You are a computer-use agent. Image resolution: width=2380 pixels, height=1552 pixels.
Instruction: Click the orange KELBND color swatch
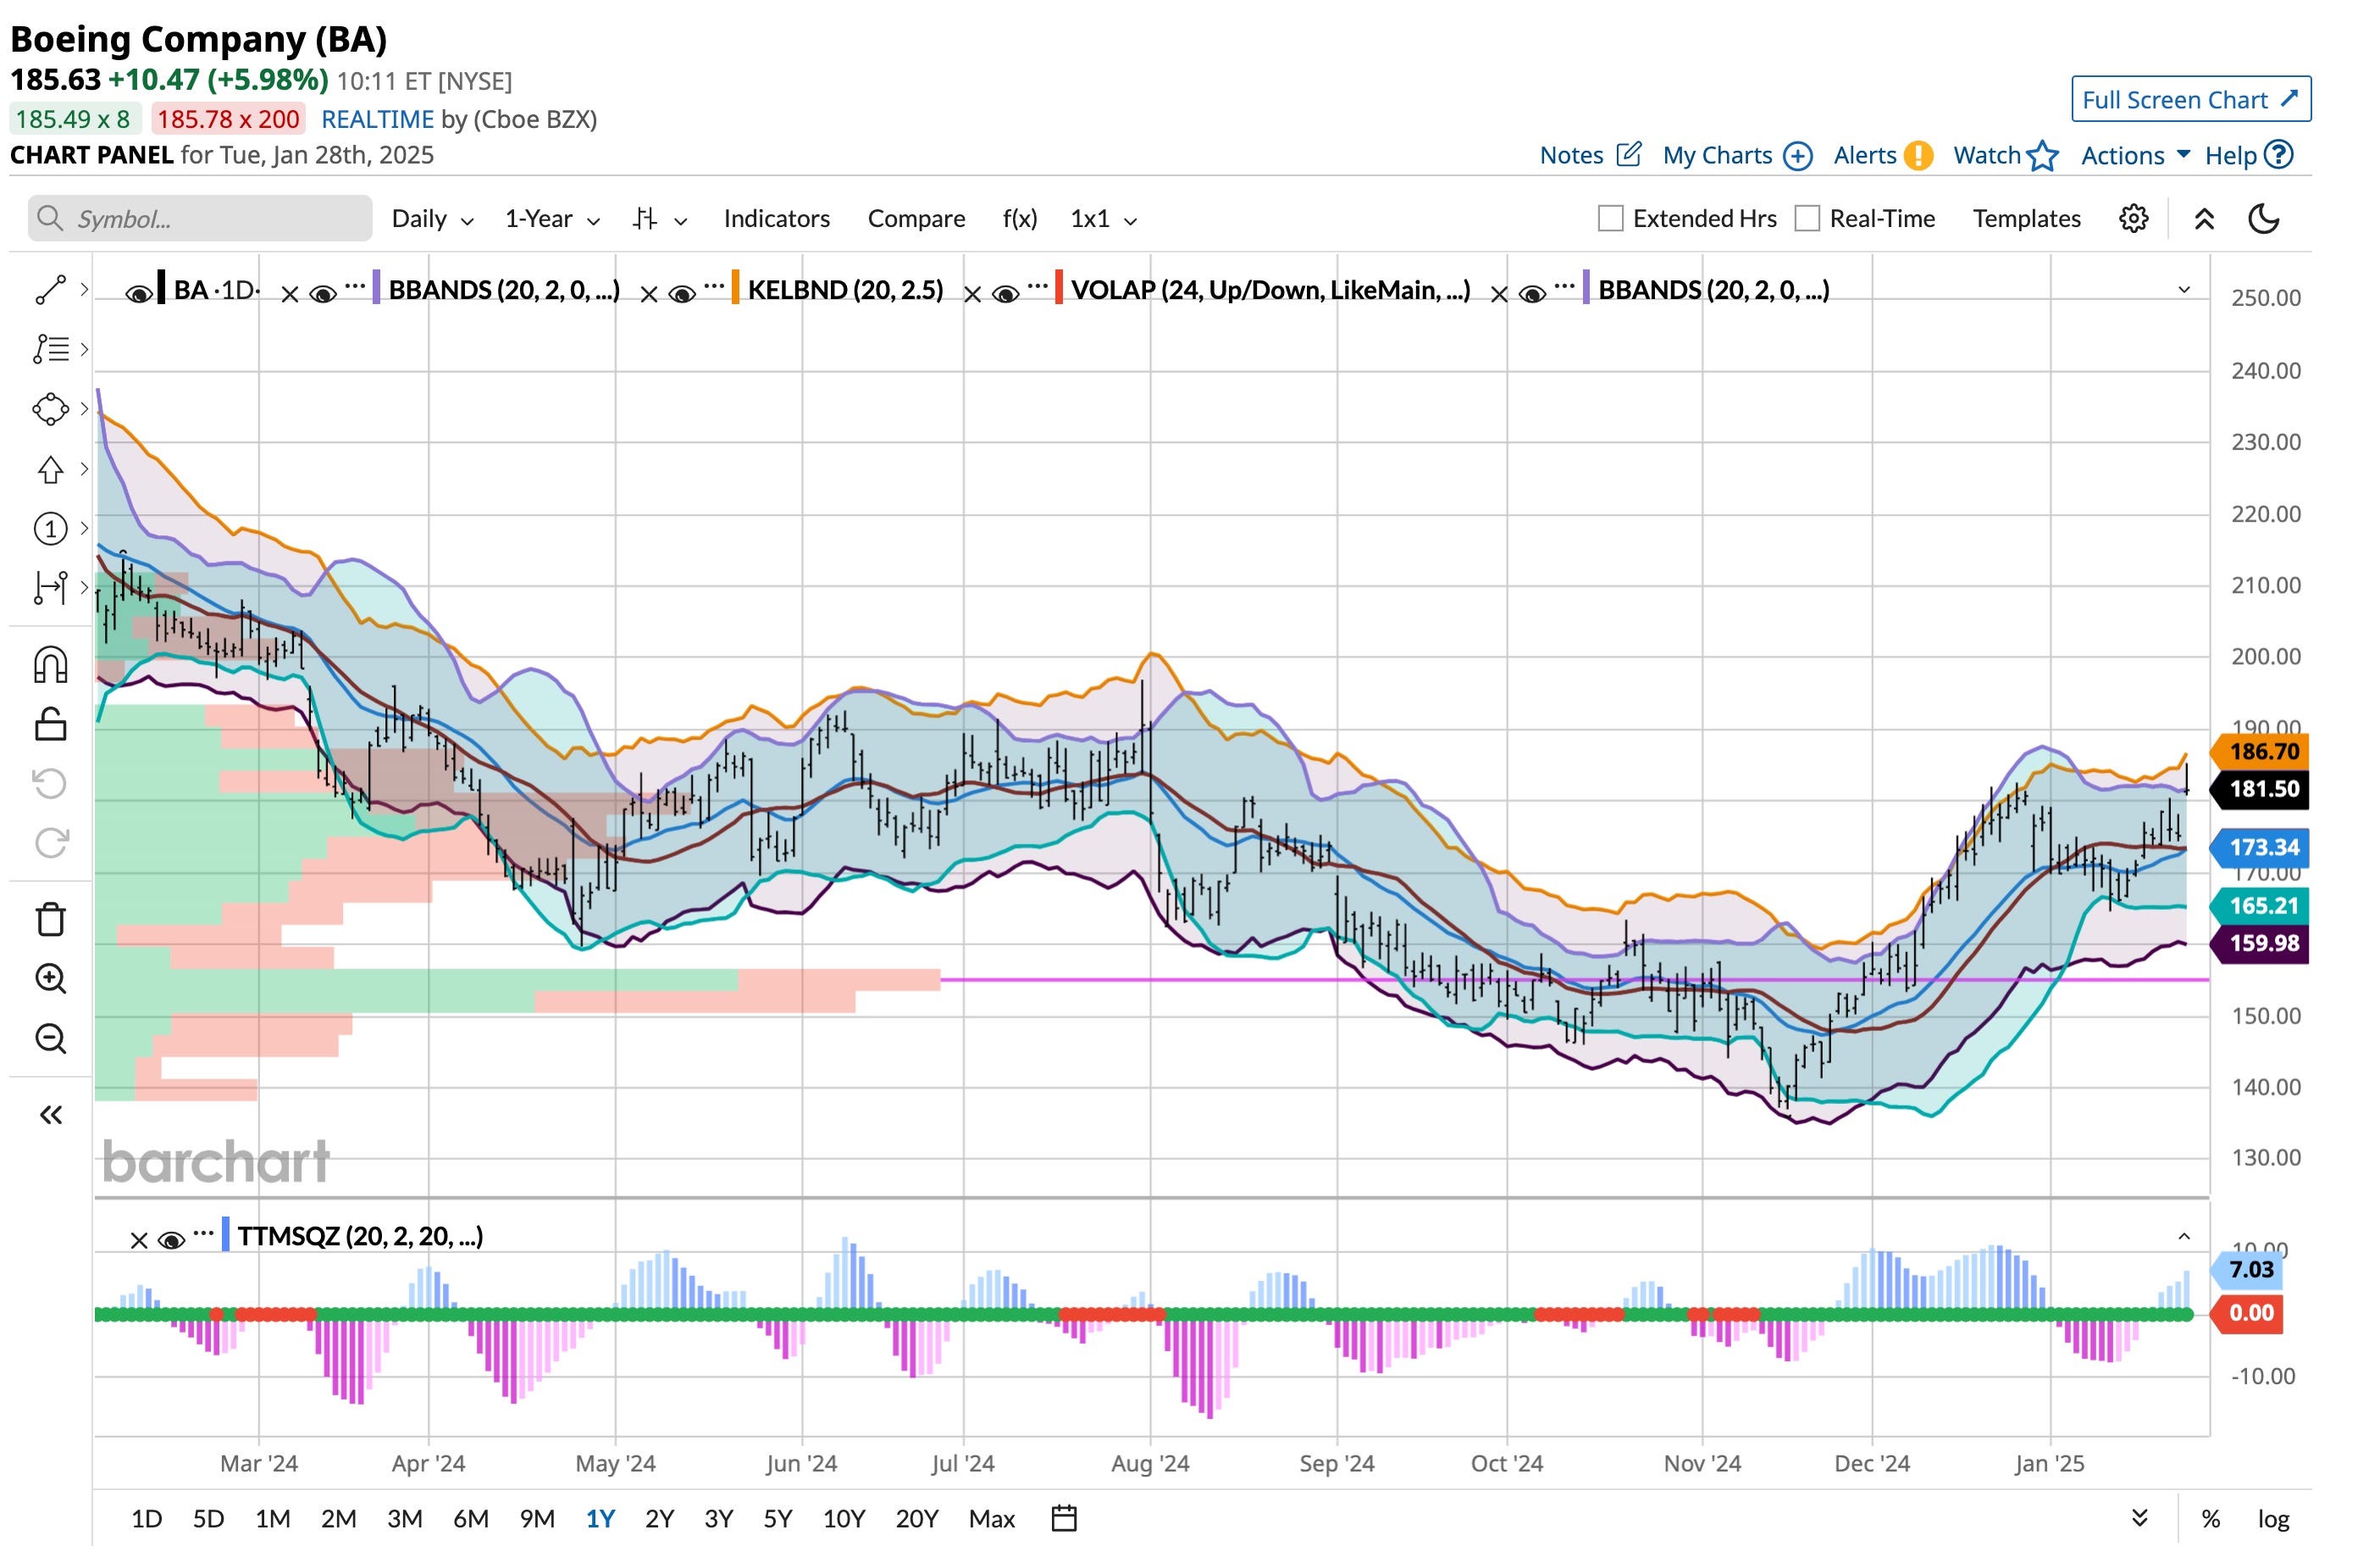click(x=735, y=288)
